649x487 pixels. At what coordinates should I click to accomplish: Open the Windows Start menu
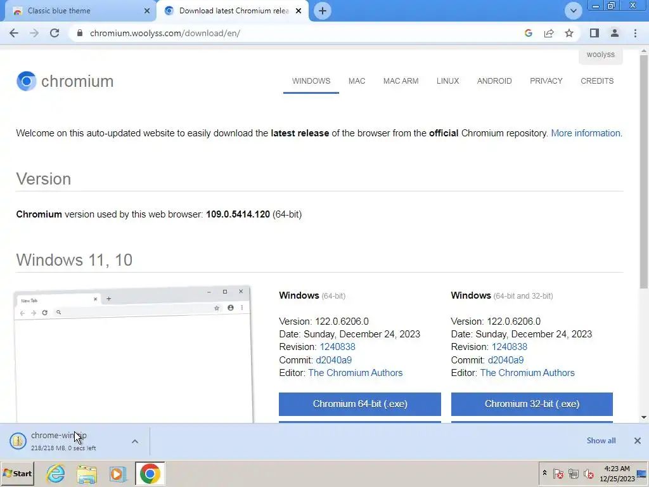point(17,474)
